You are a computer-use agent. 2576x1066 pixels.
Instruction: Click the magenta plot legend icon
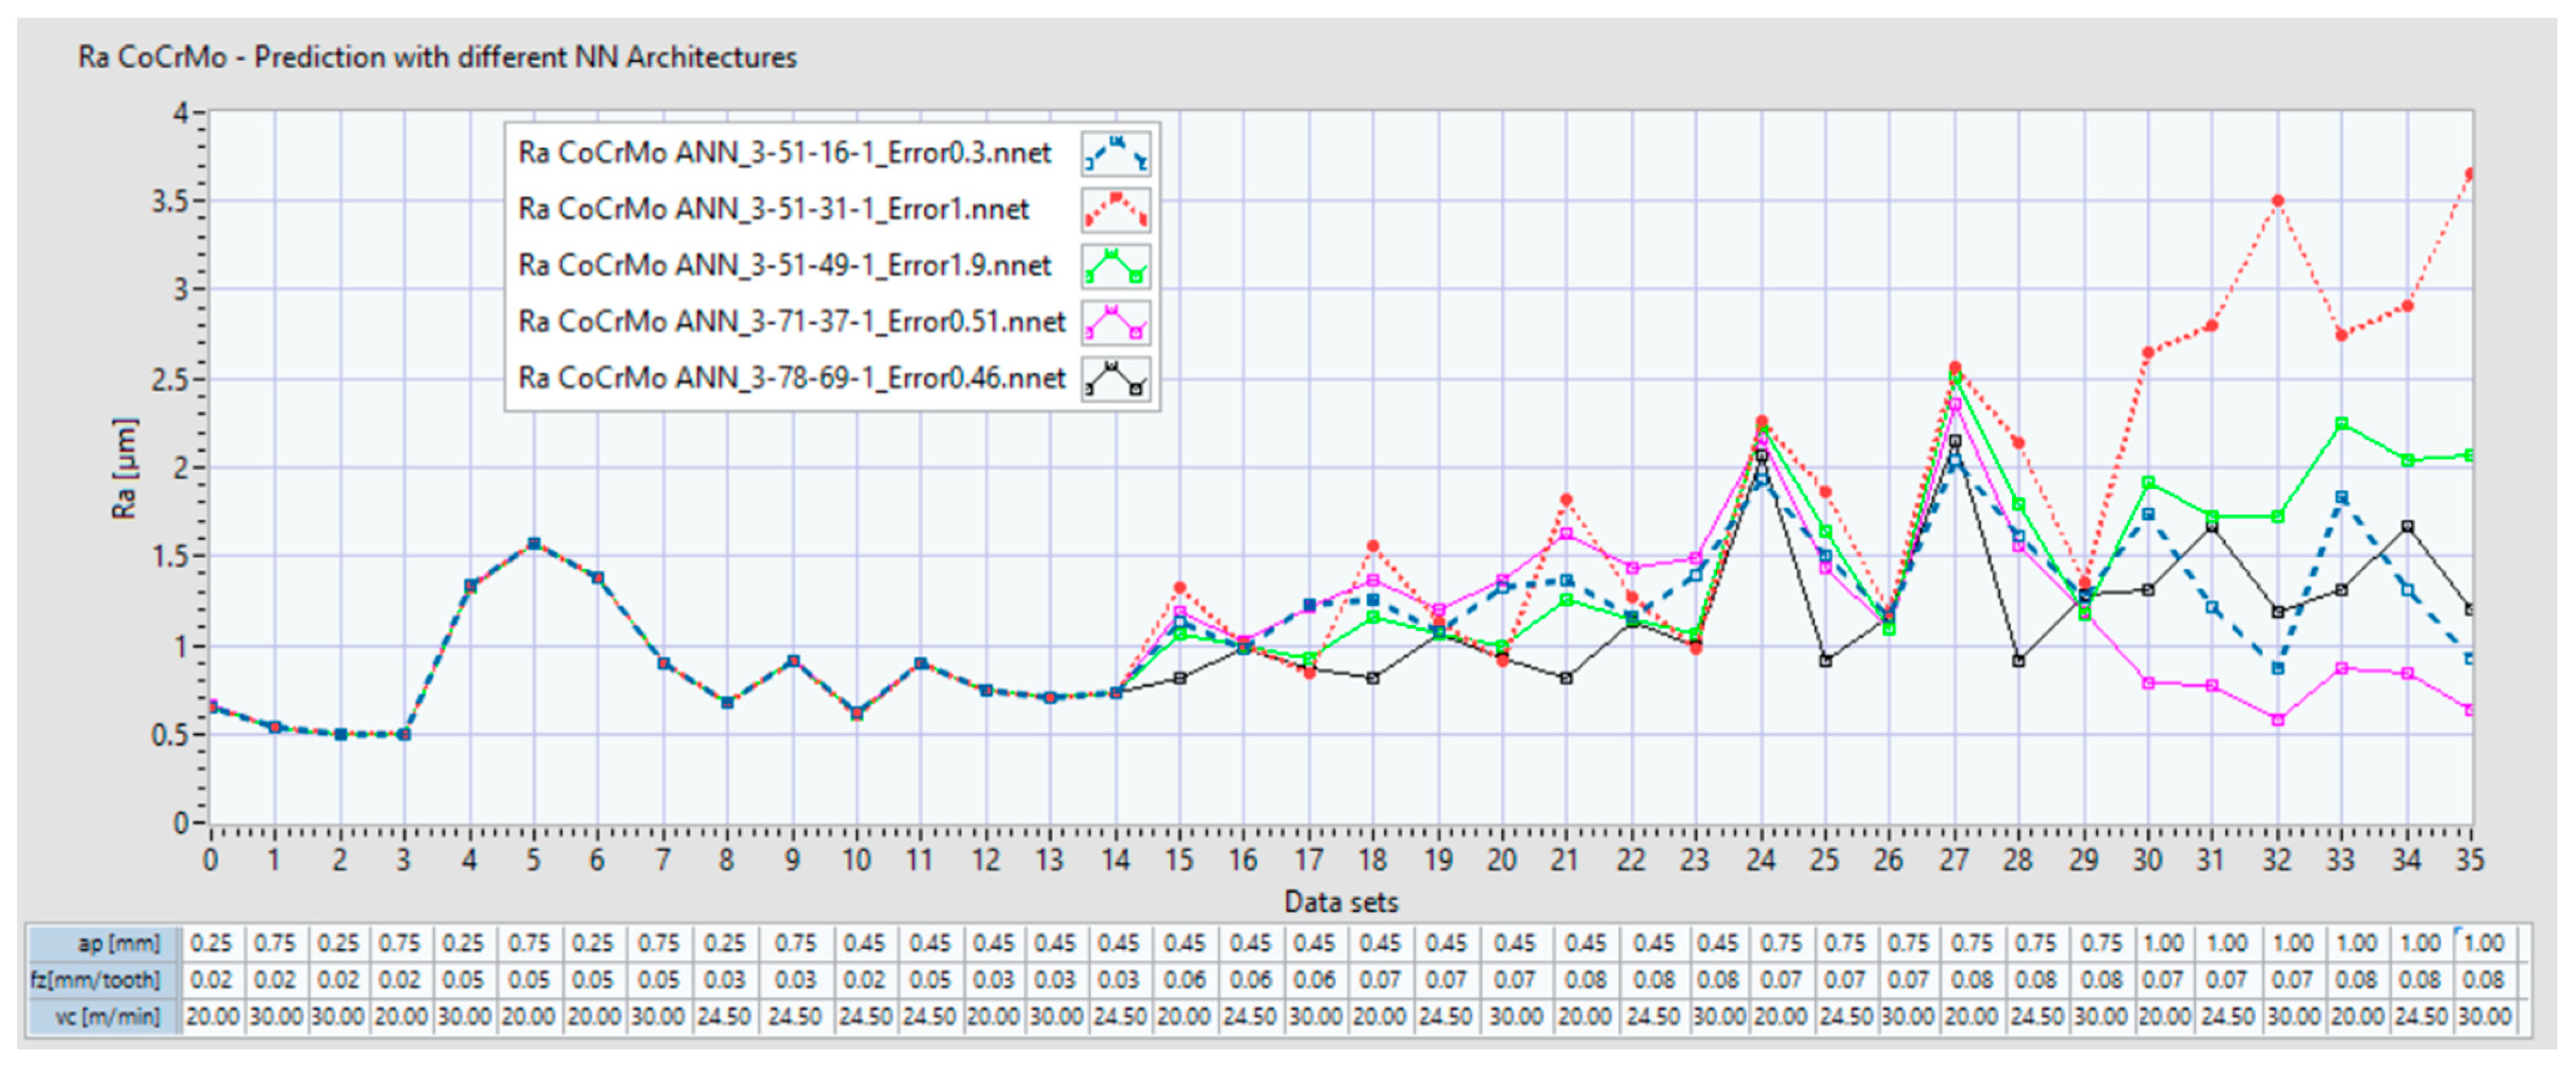tap(1115, 322)
